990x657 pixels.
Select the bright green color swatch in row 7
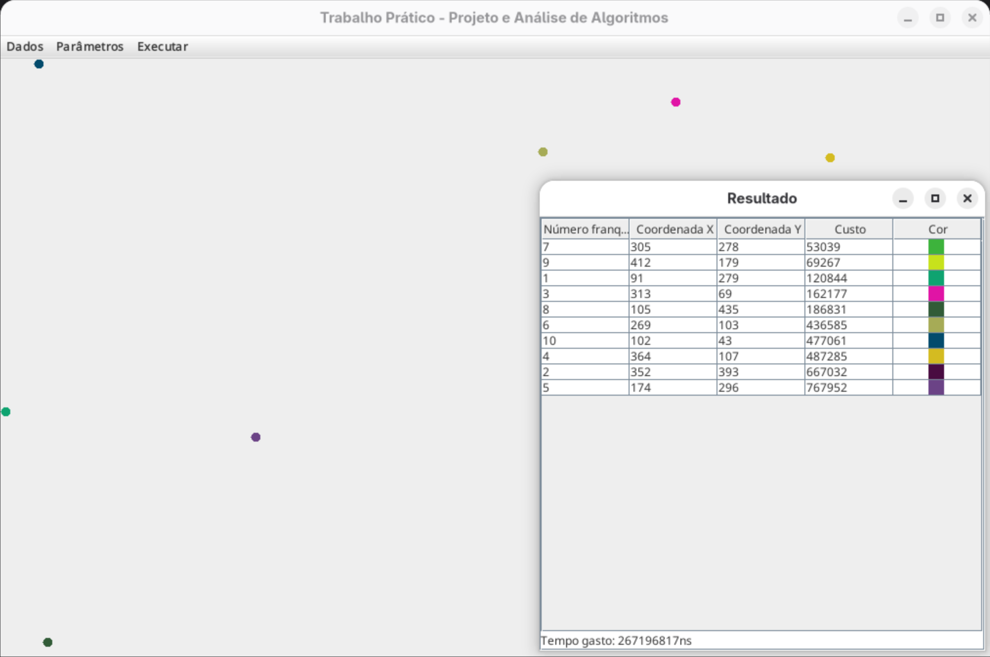point(936,247)
